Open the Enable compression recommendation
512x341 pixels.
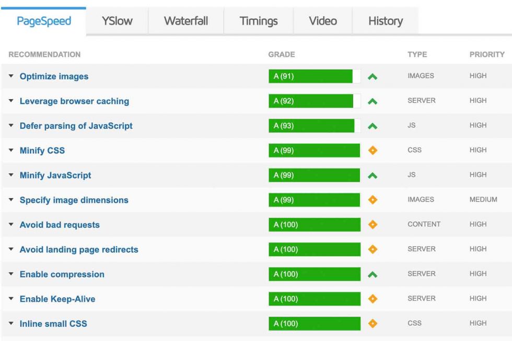[62, 274]
